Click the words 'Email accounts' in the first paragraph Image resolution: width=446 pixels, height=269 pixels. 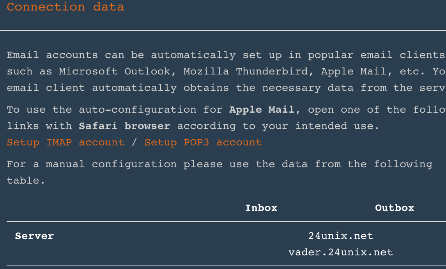tap(52, 55)
